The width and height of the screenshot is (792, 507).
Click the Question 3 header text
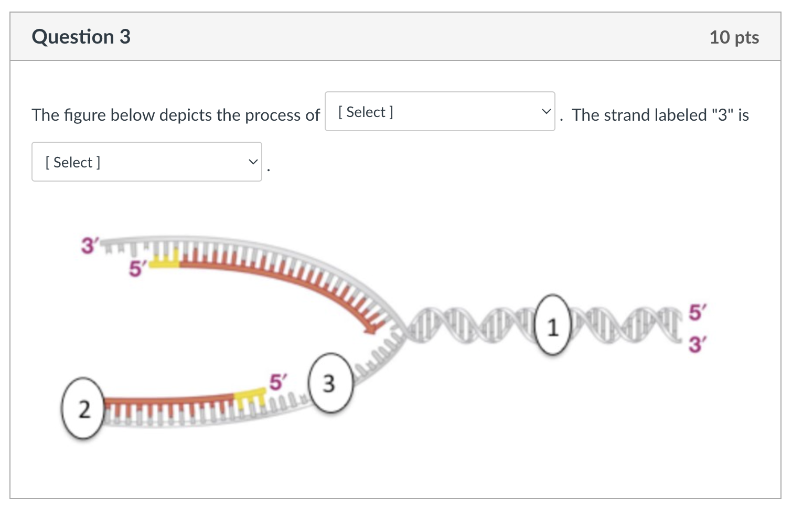tap(81, 36)
